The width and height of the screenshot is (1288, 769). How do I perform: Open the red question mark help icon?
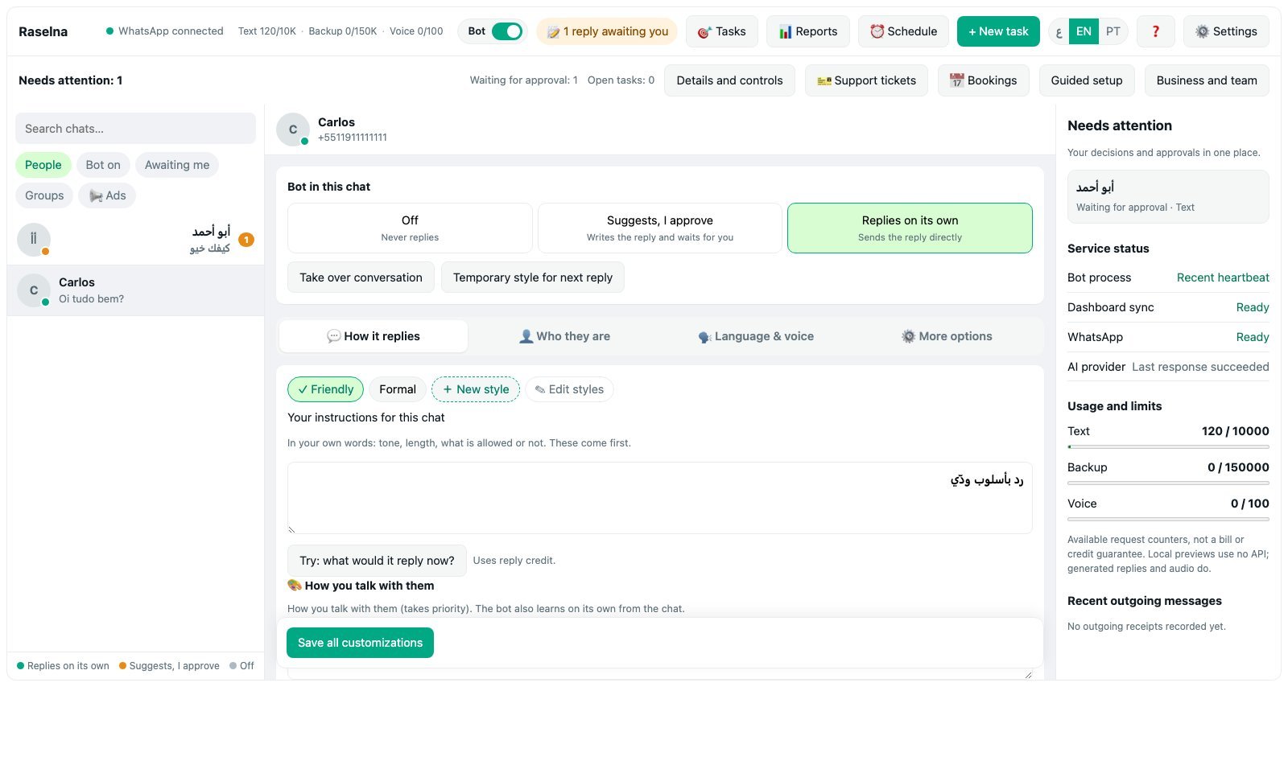[1155, 31]
